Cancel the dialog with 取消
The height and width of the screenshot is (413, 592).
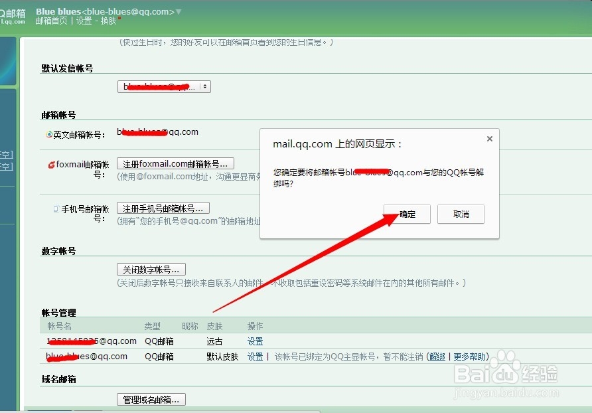[x=461, y=214]
